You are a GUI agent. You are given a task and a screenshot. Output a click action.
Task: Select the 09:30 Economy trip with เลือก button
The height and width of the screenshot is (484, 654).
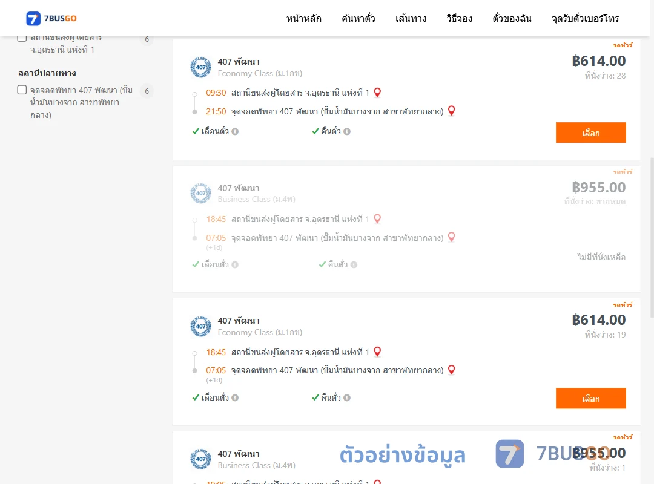590,132
